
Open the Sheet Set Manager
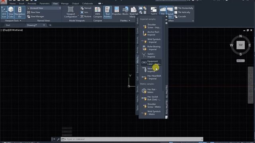tap(133, 12)
